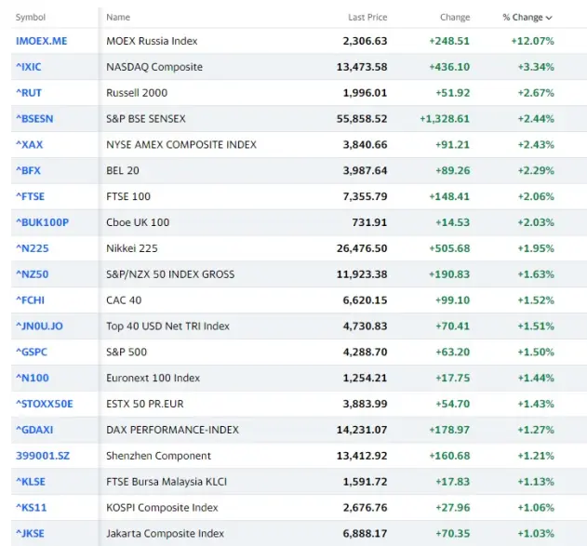The height and width of the screenshot is (546, 587).
Task: Open the ^STOXX50E symbol link
Action: click(x=45, y=404)
